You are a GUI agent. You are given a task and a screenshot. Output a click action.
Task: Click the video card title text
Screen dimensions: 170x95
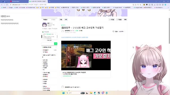[x=74, y=72]
